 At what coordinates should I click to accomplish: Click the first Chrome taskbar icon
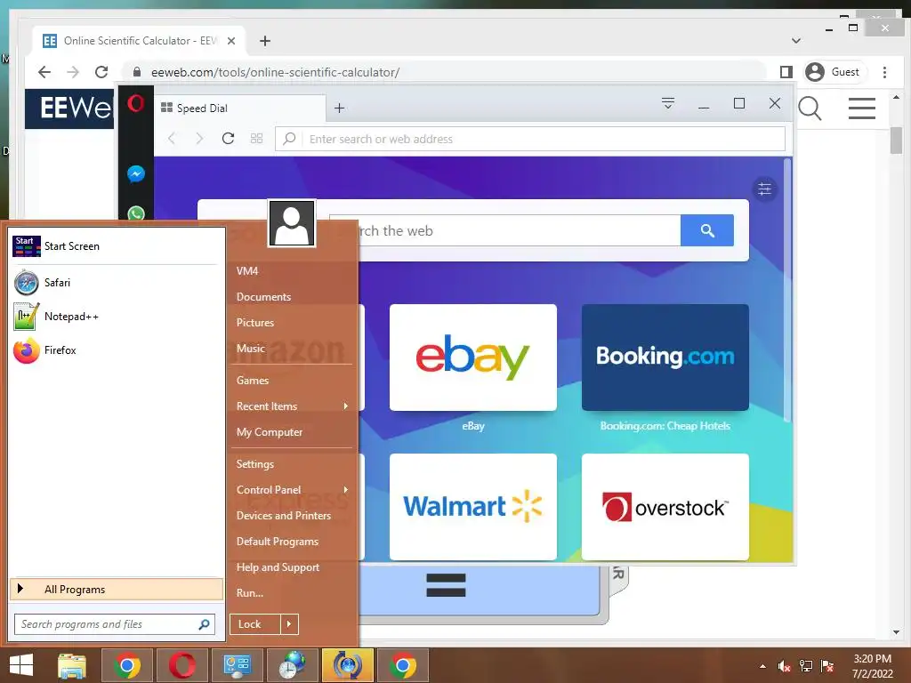(x=127, y=665)
